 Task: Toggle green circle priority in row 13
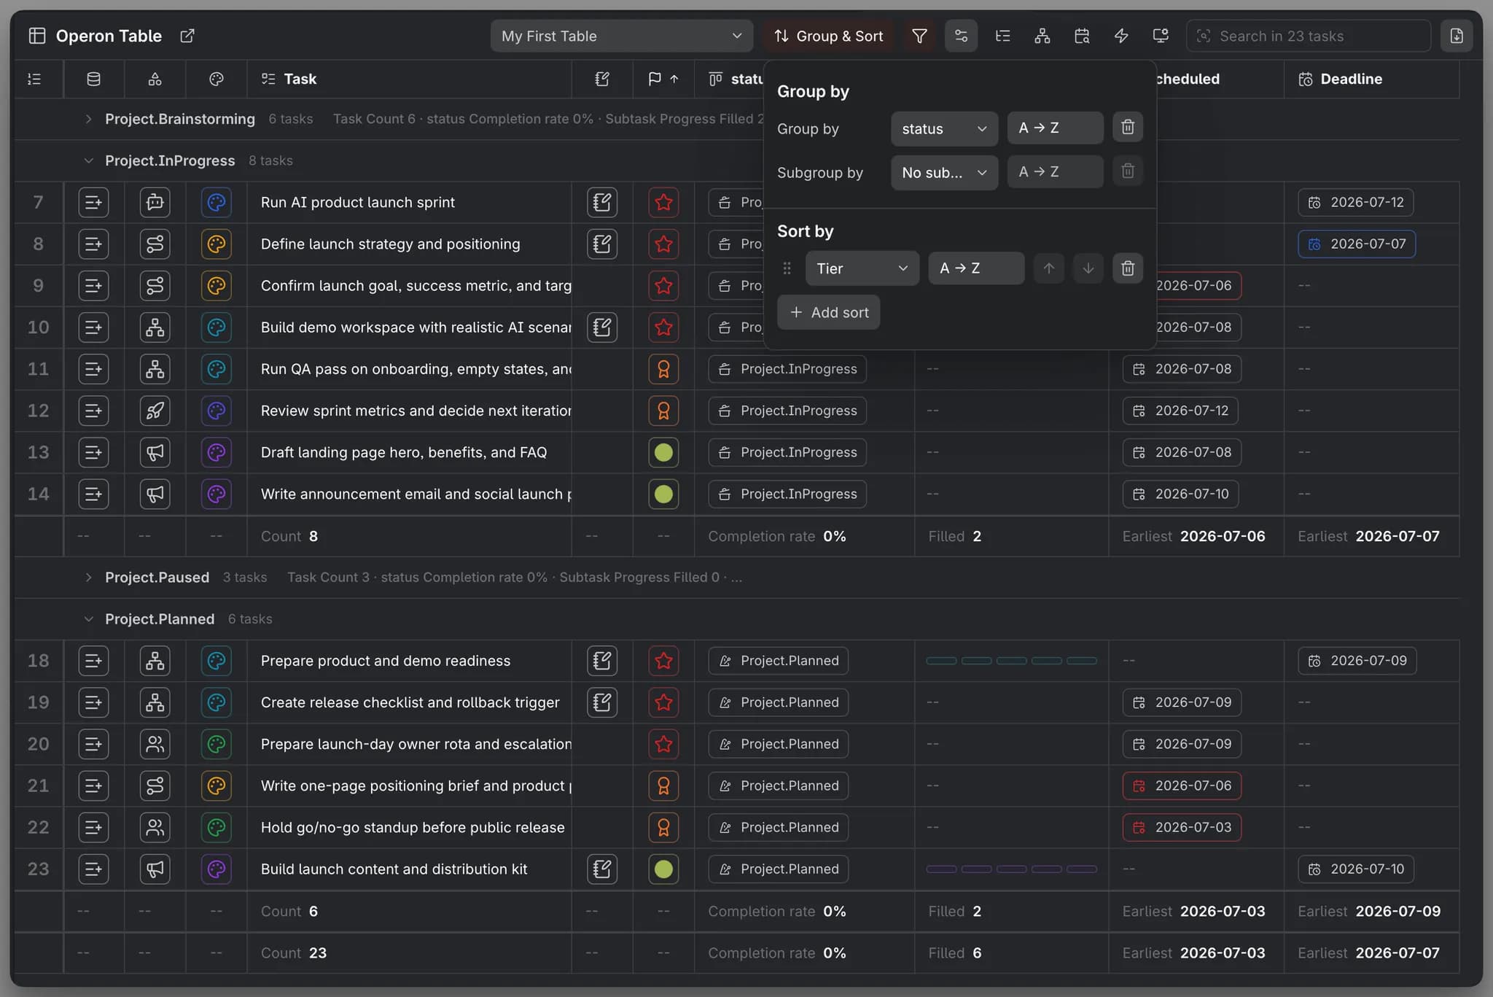(x=663, y=452)
